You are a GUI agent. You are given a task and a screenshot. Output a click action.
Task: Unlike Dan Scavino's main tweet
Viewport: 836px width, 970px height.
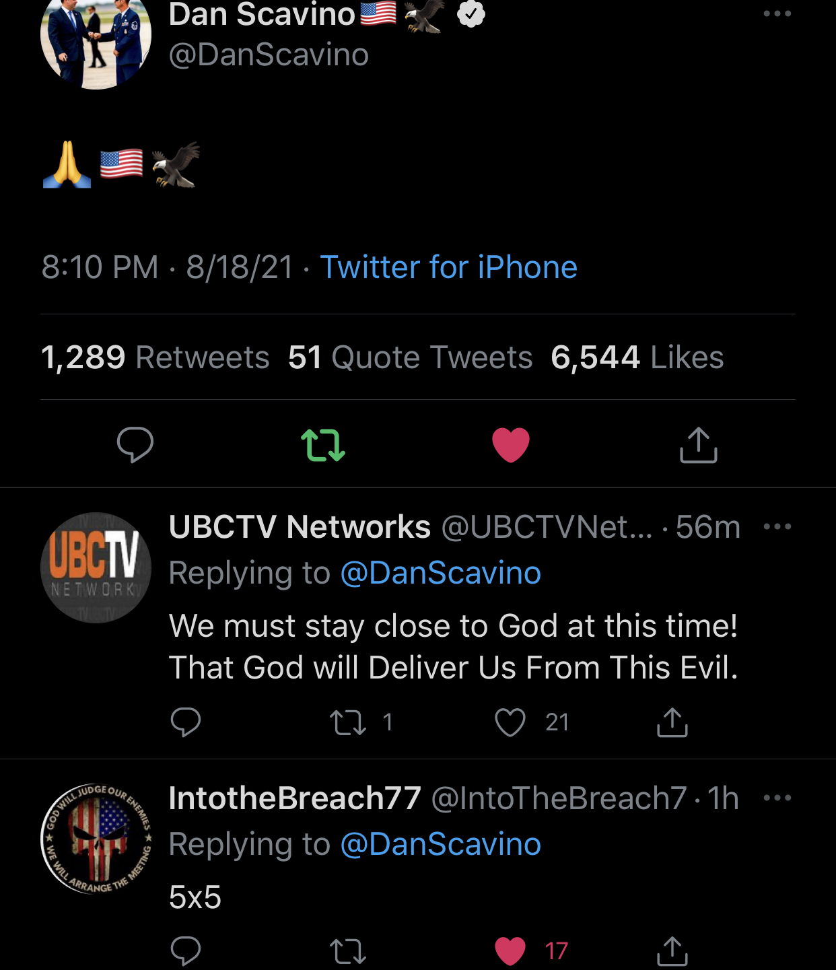511,445
